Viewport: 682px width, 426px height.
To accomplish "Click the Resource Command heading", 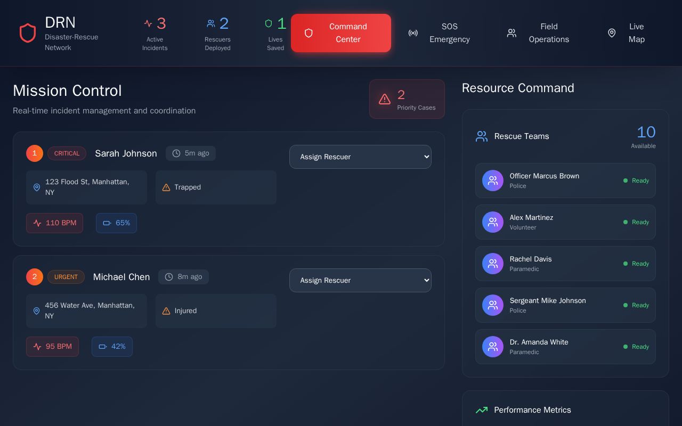I will click(x=518, y=88).
